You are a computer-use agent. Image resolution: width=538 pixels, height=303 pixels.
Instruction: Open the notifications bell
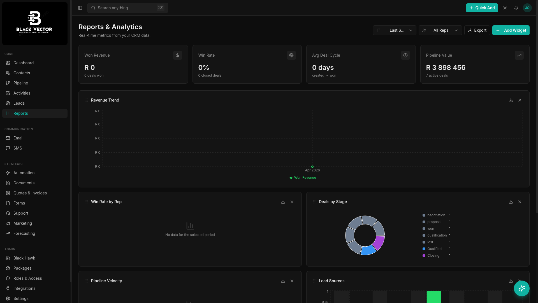coord(516,8)
